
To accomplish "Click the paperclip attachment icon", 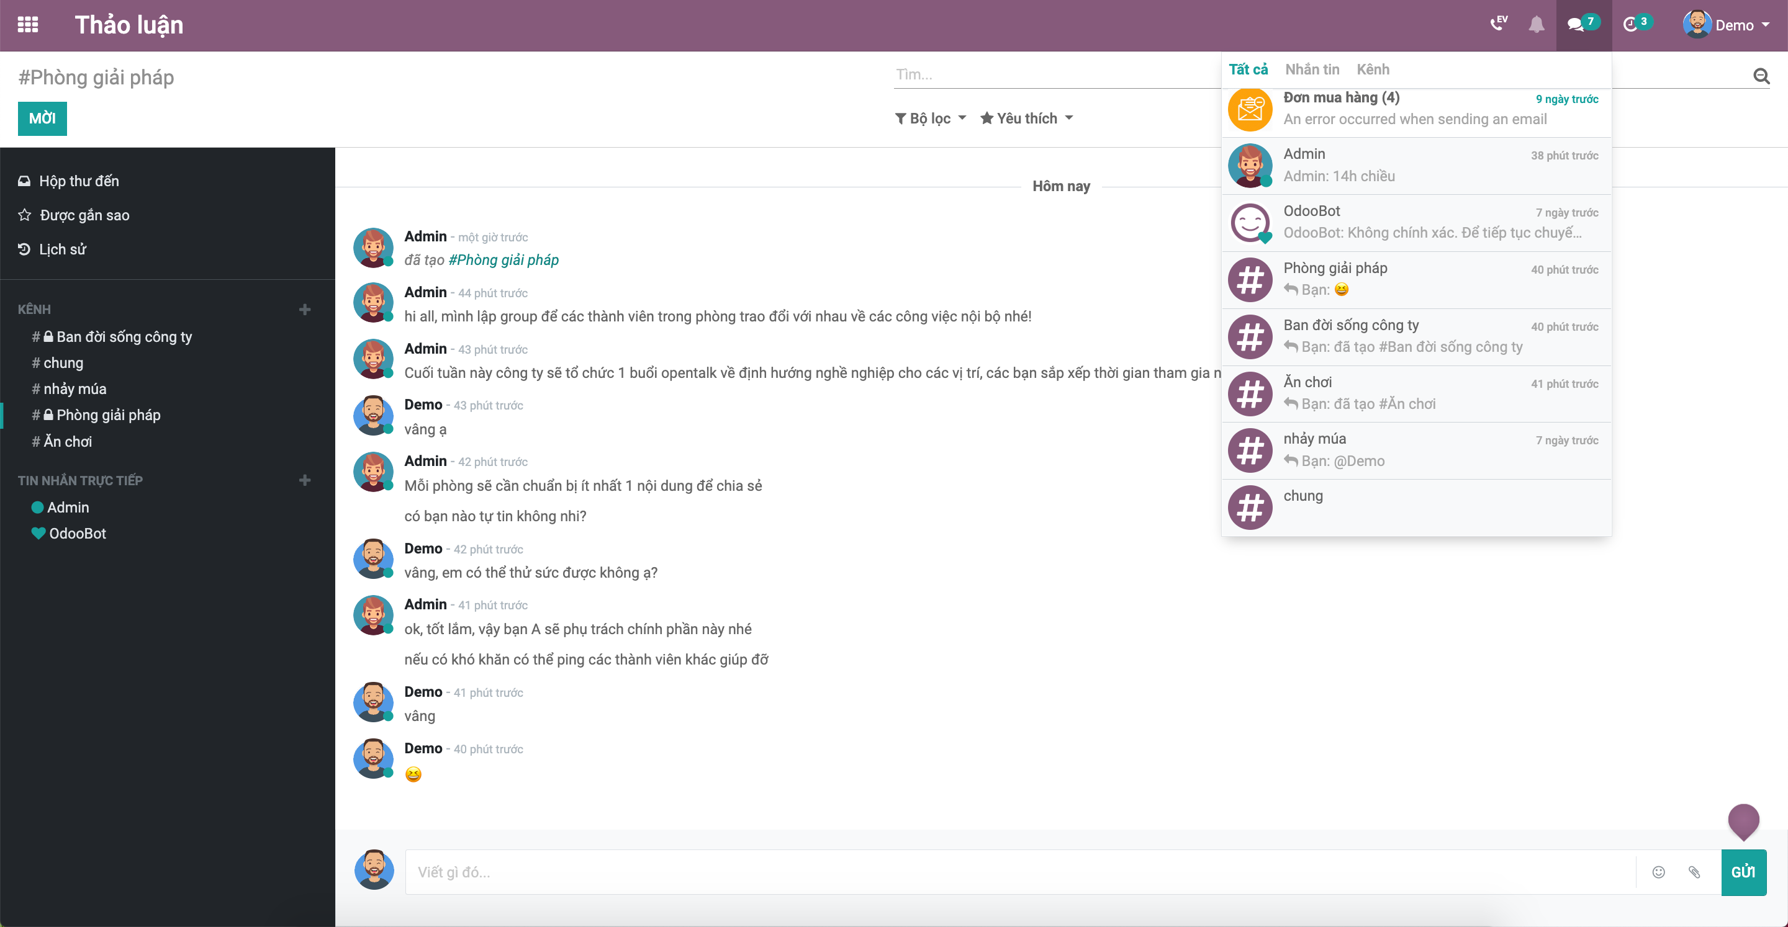I will tap(1694, 872).
